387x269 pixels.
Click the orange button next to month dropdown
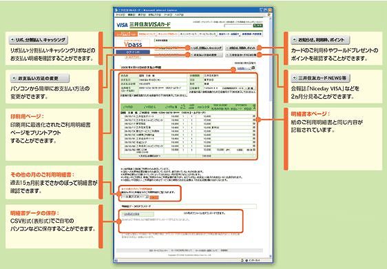tap(154, 197)
